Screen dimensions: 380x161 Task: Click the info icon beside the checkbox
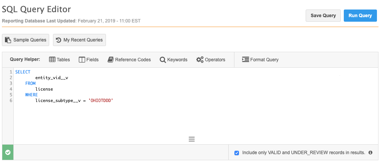pos(370,153)
